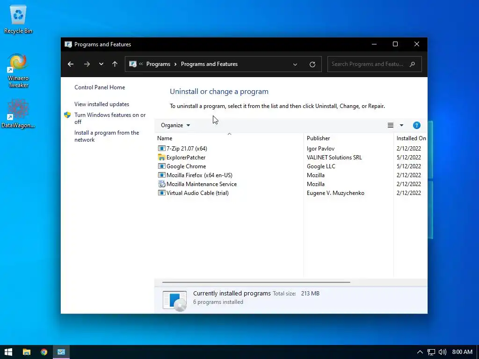Click the address bar Control Panel icon
The image size is (479, 359).
(x=132, y=64)
